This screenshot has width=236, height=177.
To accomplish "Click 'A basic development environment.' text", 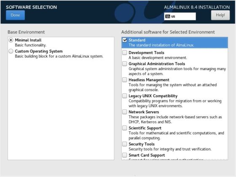I will (158, 58).
